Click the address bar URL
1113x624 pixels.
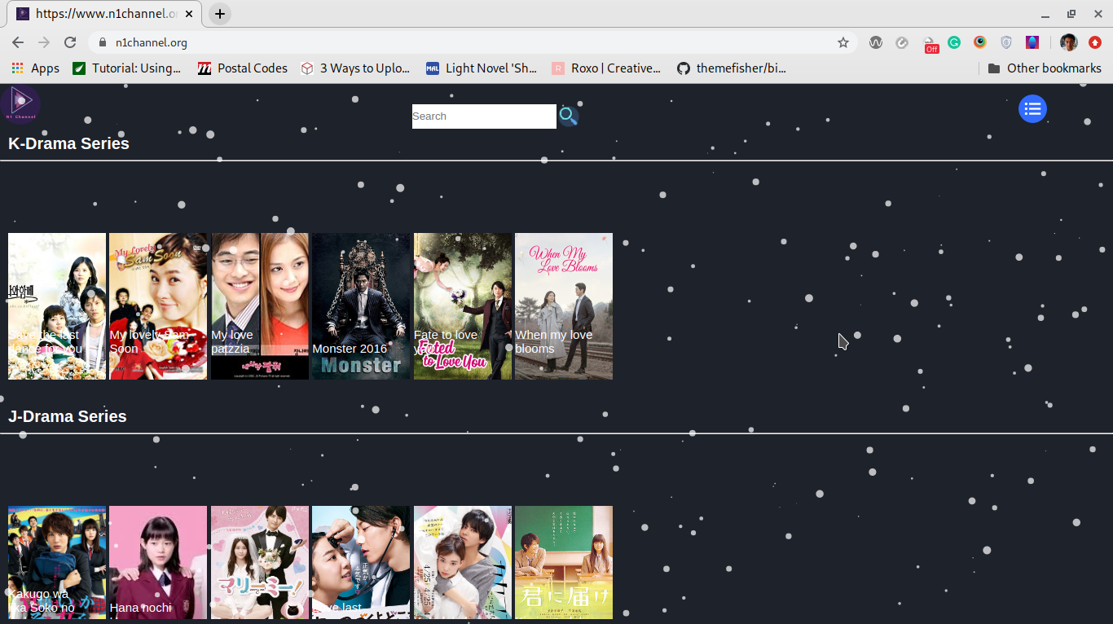coord(152,42)
